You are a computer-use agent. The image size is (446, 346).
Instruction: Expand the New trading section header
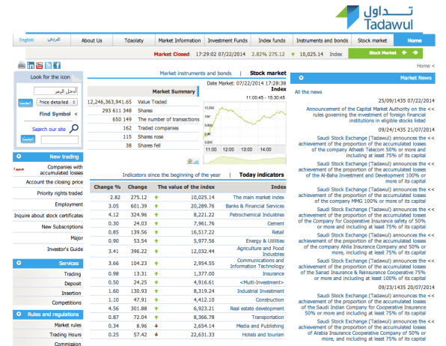48,157
